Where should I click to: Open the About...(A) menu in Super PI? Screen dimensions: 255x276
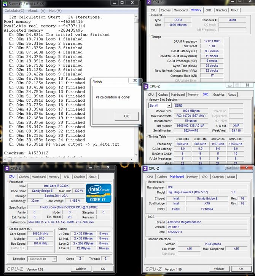(37, 11)
